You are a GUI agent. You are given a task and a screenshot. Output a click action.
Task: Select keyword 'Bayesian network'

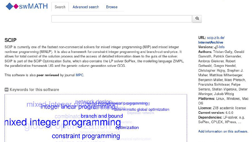click(141, 113)
